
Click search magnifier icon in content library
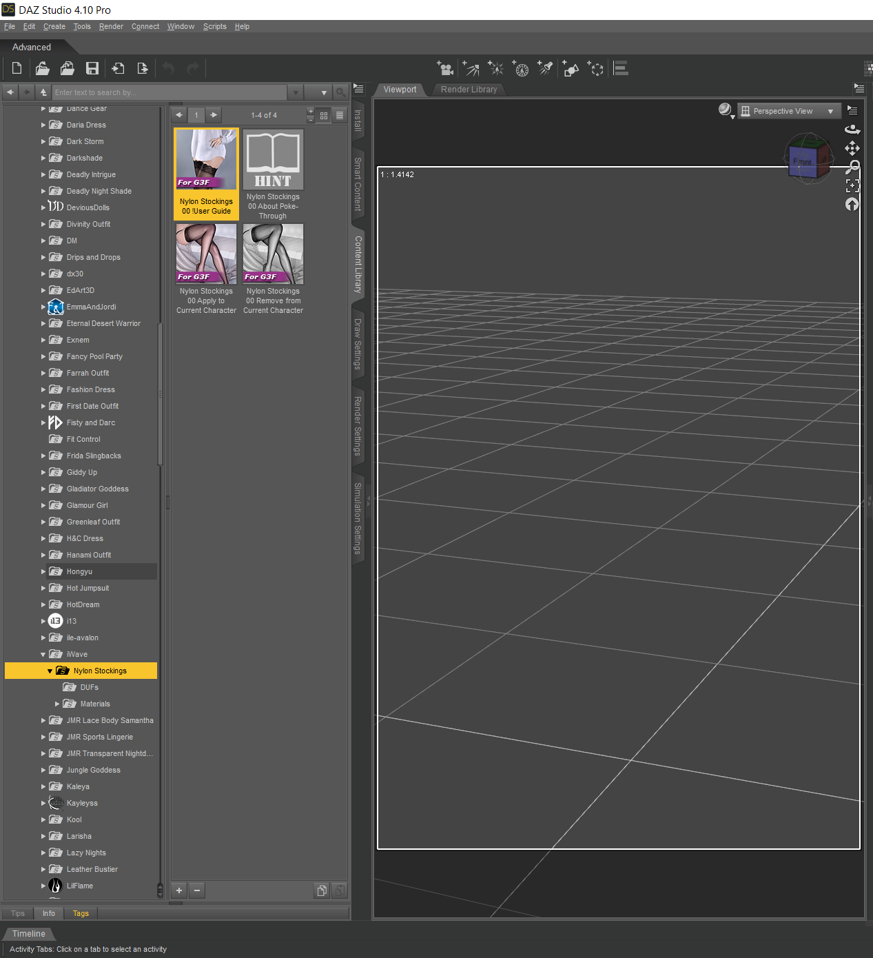pyautogui.click(x=340, y=92)
